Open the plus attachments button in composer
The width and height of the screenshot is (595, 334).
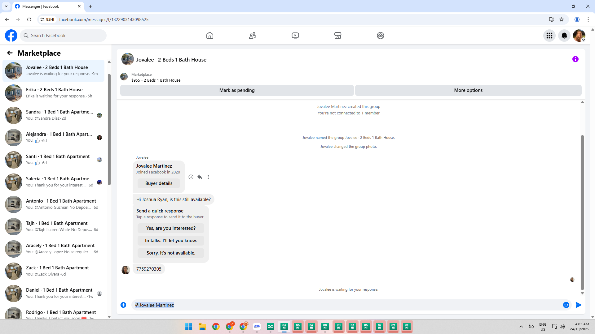[123, 305]
